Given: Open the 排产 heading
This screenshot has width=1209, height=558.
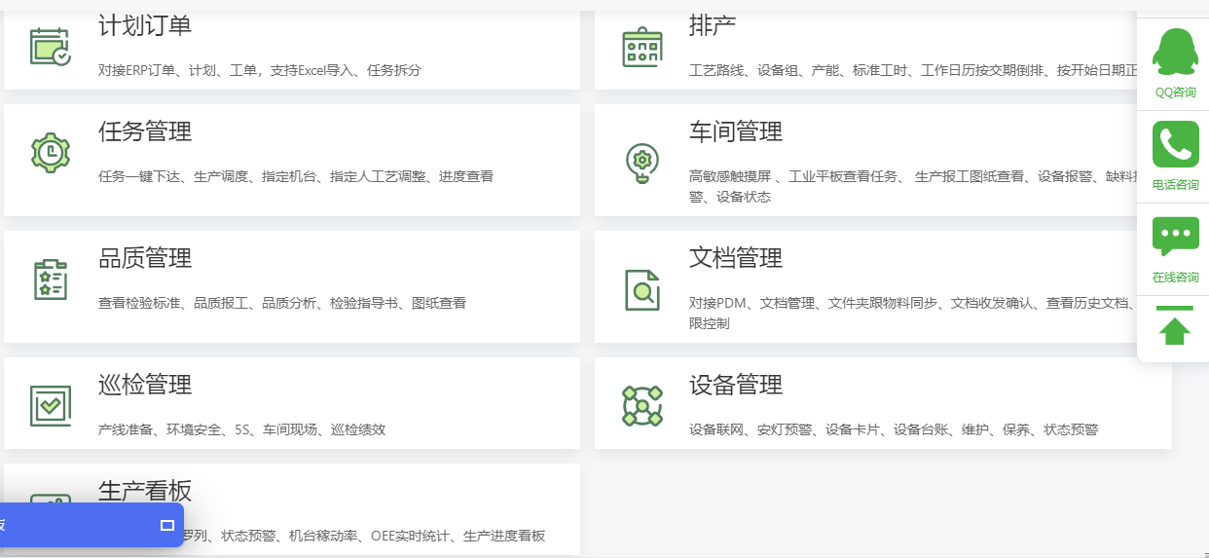Looking at the screenshot, I should tap(713, 25).
